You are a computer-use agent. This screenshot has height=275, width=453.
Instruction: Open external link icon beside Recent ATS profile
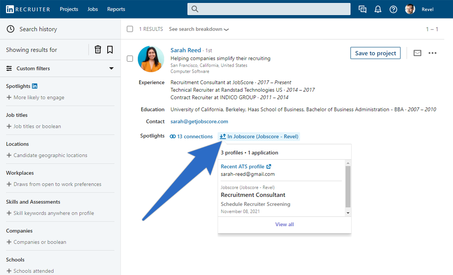coord(269,166)
